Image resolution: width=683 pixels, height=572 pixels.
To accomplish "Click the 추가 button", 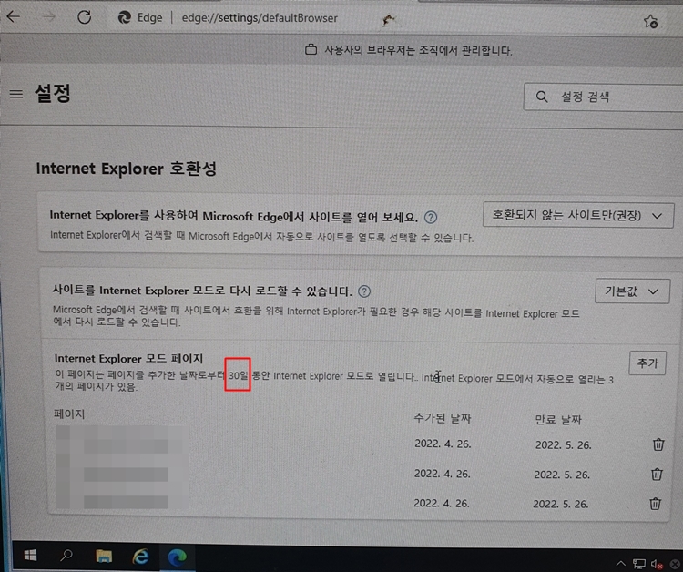I will pyautogui.click(x=647, y=363).
